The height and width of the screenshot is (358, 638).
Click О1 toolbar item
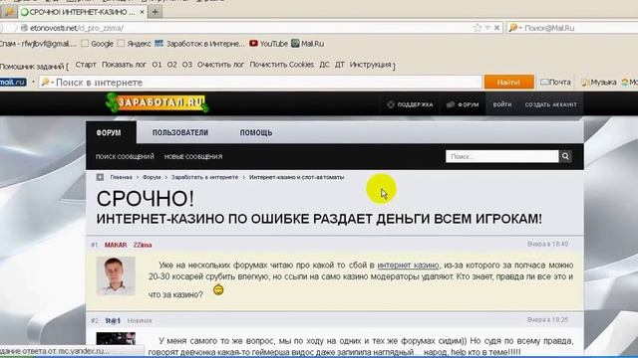tap(157, 65)
